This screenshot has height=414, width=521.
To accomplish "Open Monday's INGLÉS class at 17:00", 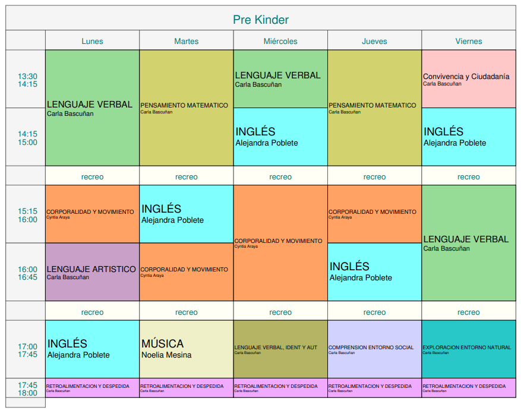I will pos(92,349).
